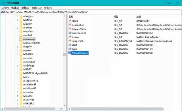182x111 pixels.
Task: Select the Start value name
Action: pos(74,45)
